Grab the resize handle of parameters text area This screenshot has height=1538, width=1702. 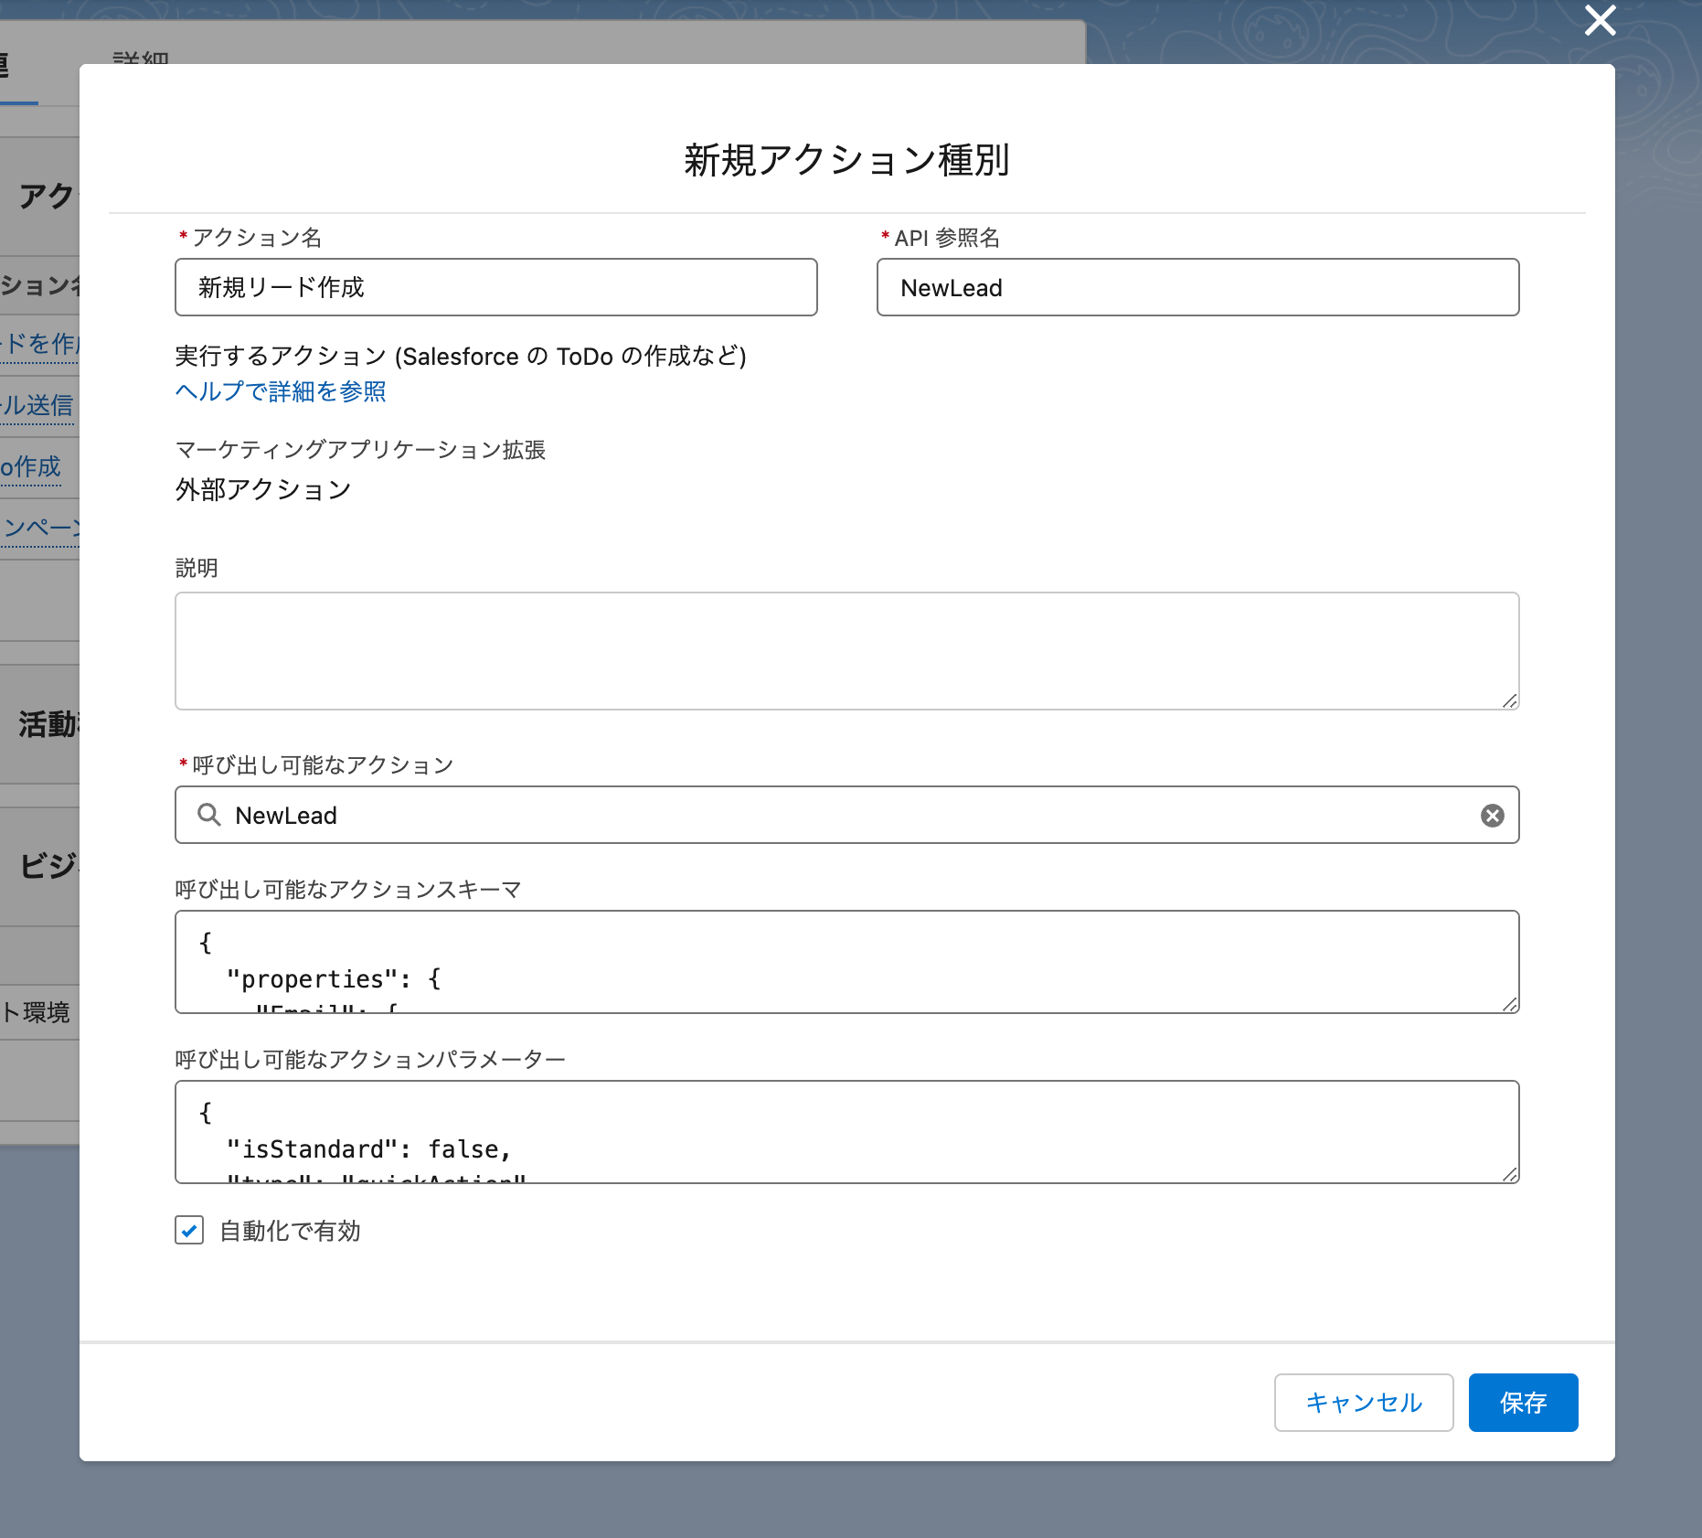click(1509, 1174)
